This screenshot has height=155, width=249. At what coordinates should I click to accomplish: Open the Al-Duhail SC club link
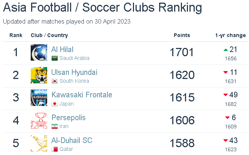tap(72, 140)
